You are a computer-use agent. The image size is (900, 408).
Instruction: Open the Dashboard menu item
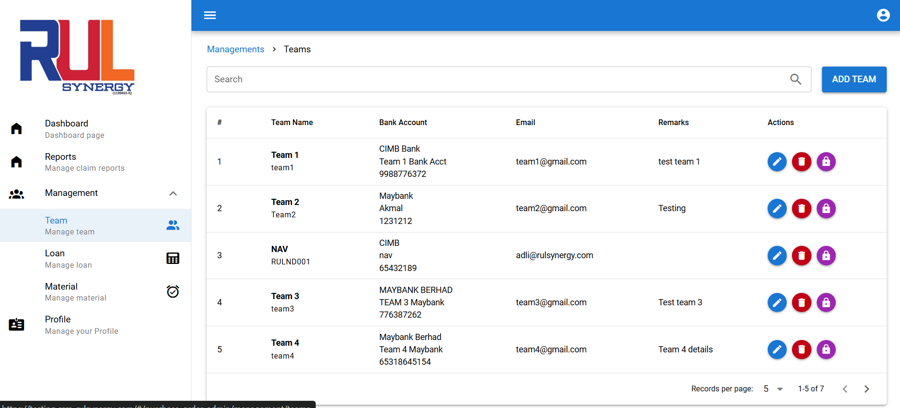[95, 129]
